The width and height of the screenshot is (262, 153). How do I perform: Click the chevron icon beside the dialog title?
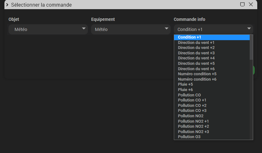coord(7,5)
